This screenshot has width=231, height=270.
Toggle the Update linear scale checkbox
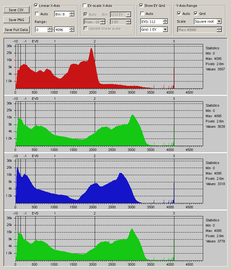tap(85, 29)
